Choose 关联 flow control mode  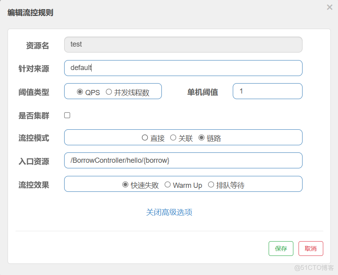(x=173, y=138)
